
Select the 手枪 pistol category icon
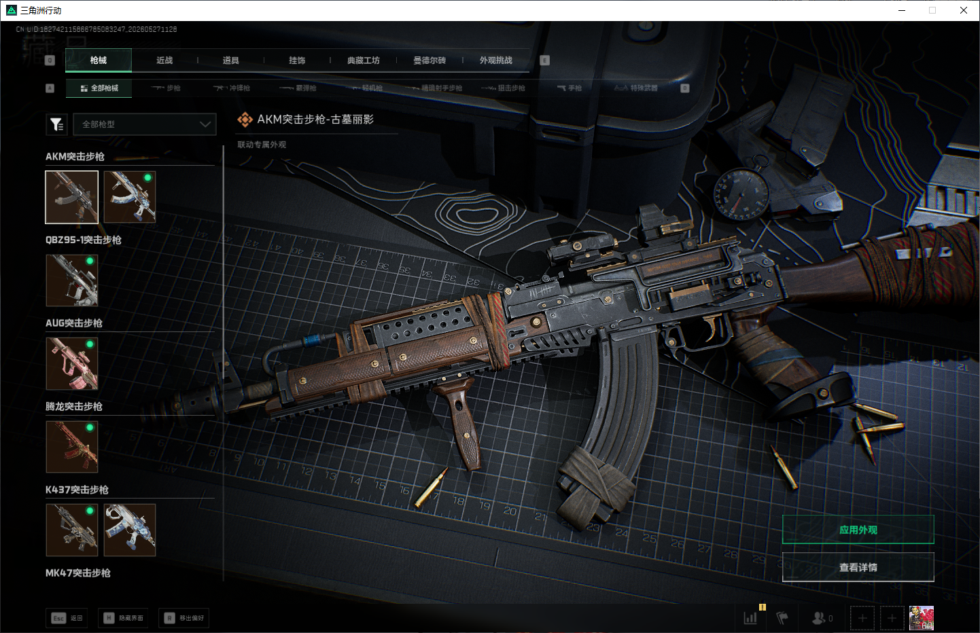pyautogui.click(x=570, y=88)
